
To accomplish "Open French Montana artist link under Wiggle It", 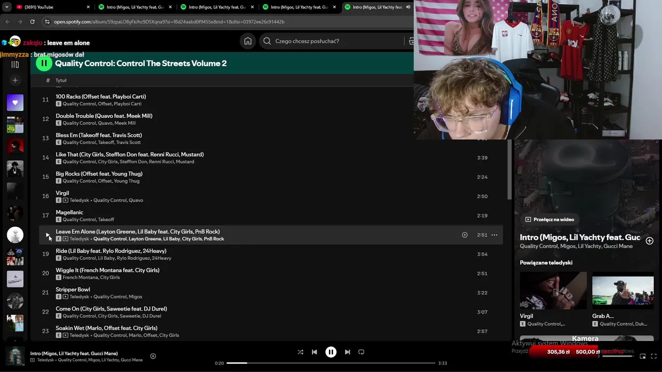I will (80, 277).
